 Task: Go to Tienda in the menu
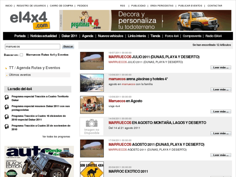point(155,36)
